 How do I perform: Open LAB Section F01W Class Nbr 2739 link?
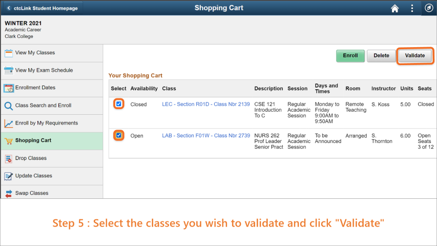[206, 135]
